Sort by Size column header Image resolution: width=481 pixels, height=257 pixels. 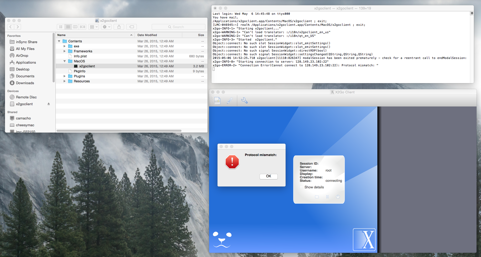pos(195,35)
